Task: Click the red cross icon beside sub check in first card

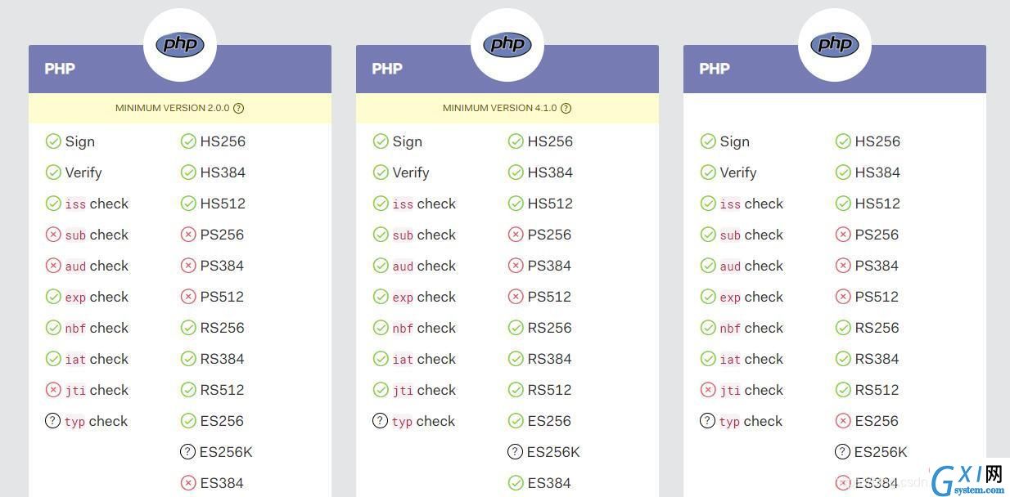Action: [53, 235]
